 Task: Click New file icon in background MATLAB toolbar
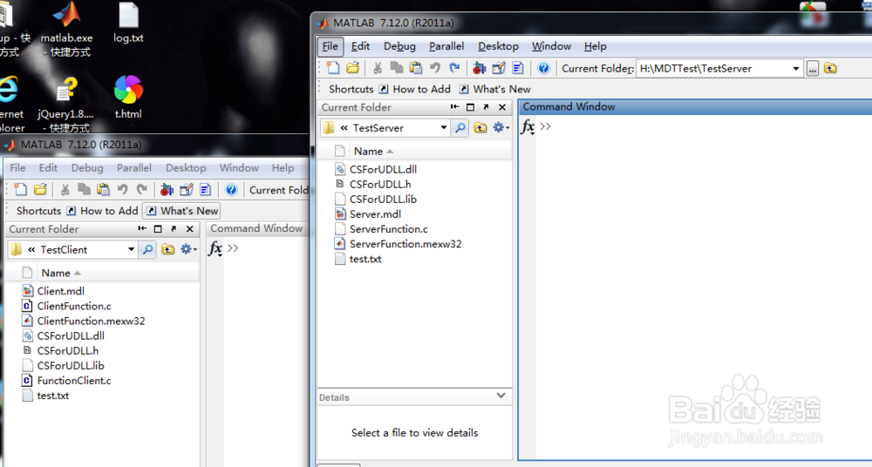click(21, 190)
